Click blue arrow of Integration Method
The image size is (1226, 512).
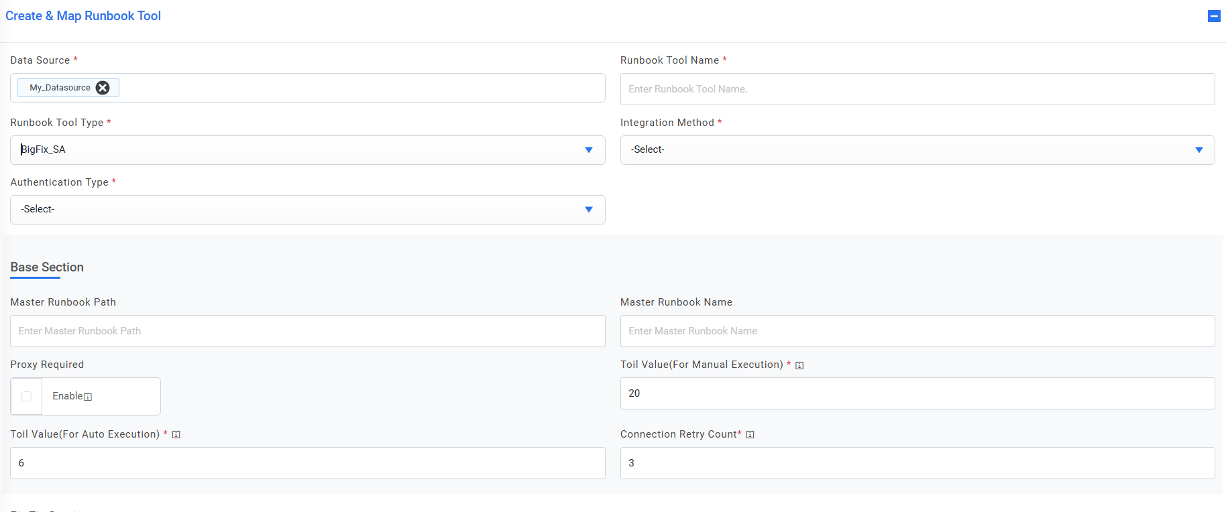pyautogui.click(x=1199, y=150)
